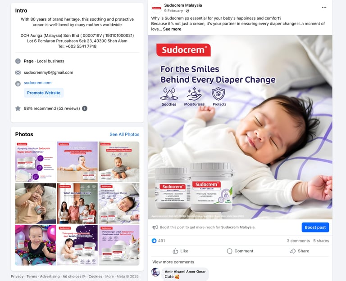Click the Sudocrem Malaysia profile avatar

tap(156, 8)
